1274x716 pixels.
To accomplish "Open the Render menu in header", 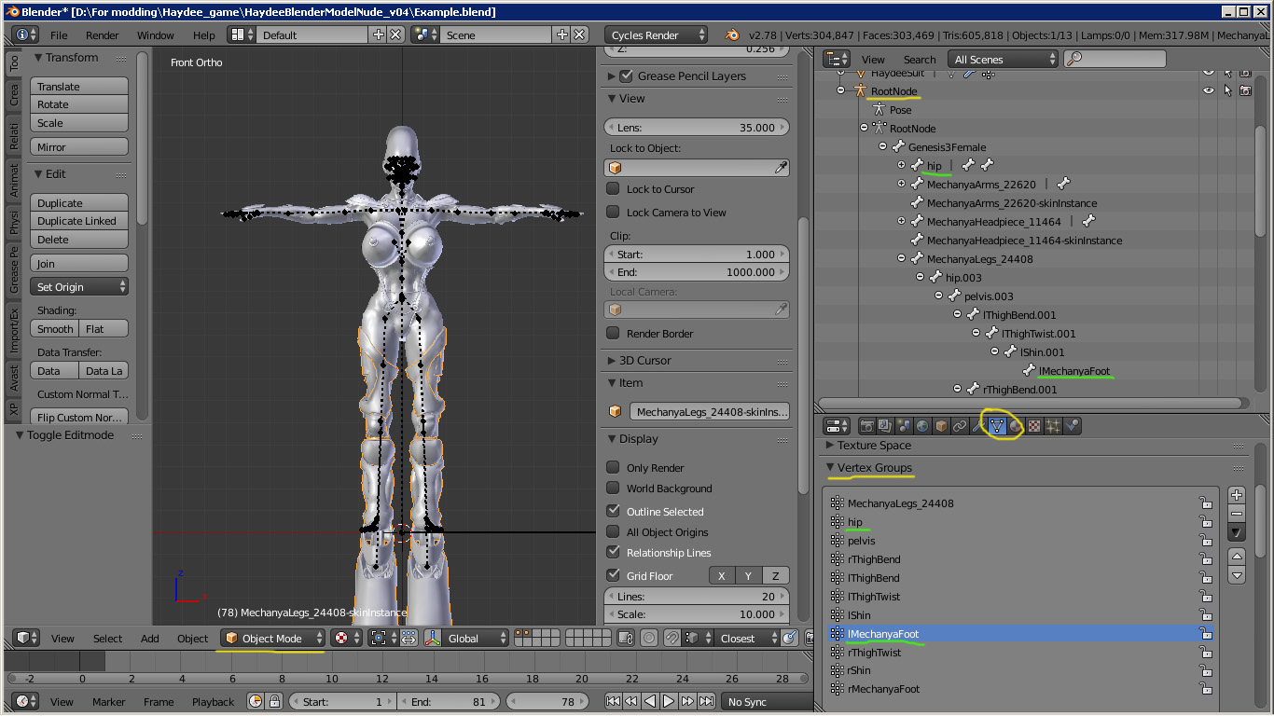I will tap(102, 35).
